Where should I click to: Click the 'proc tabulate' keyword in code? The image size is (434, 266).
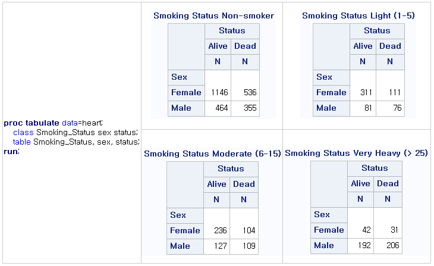click(x=32, y=123)
